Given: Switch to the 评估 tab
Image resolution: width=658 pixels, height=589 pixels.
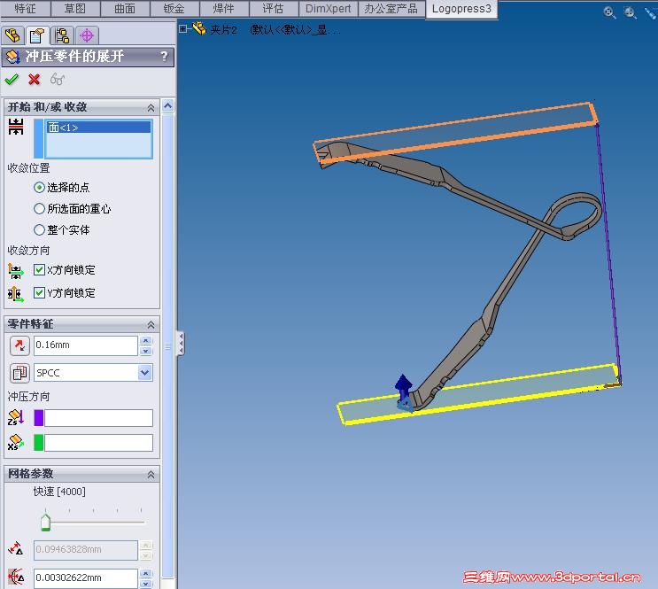Looking at the screenshot, I should tap(273, 8).
